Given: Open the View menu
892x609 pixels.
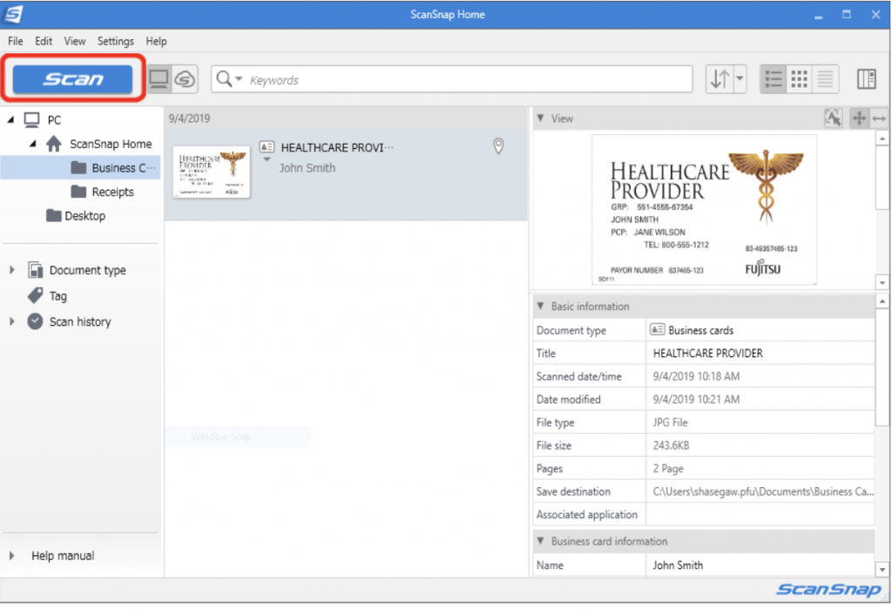Looking at the screenshot, I should coord(75,41).
